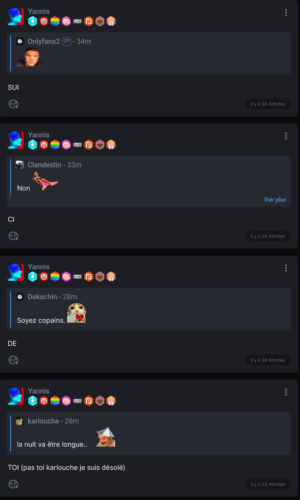Click the blue star badge on the TOI post

click(33, 401)
